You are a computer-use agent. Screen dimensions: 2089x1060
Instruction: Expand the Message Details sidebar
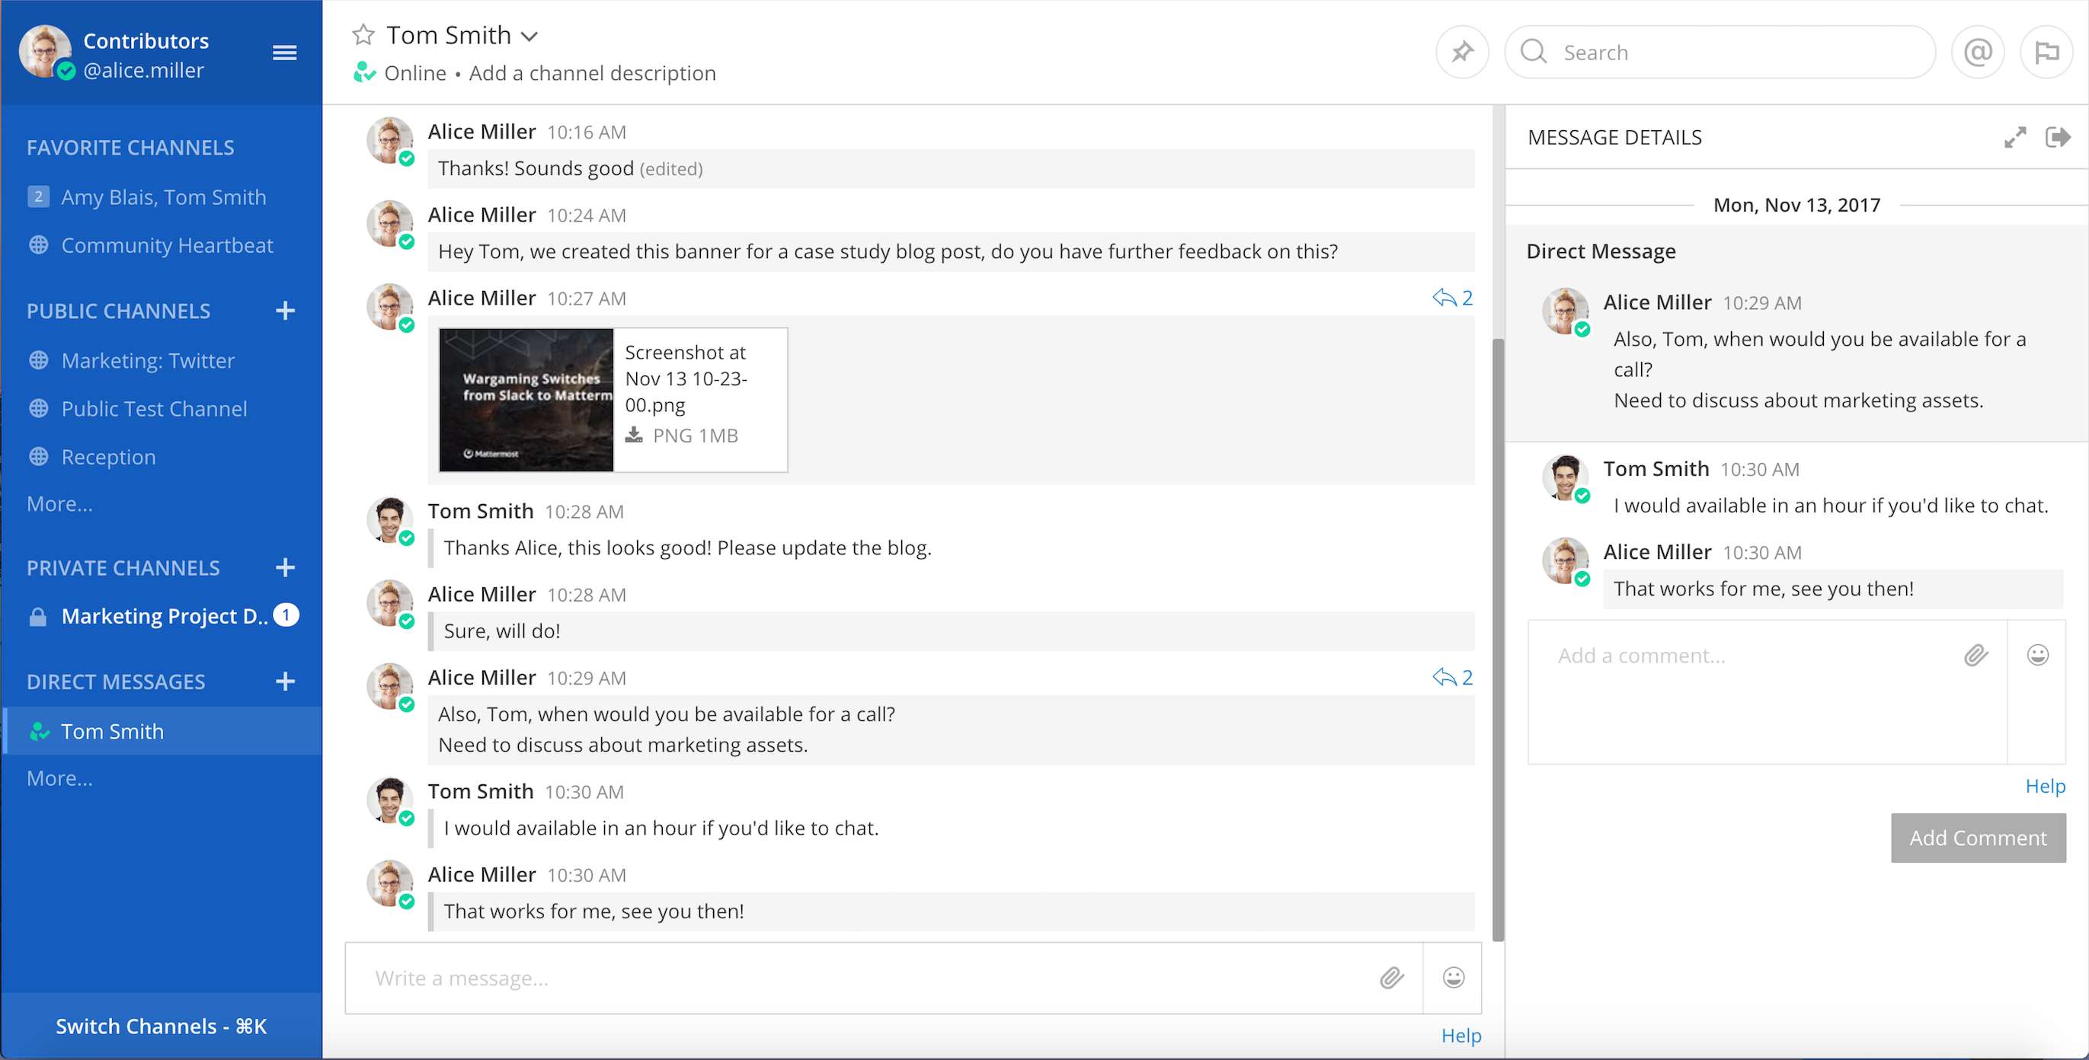2014,138
